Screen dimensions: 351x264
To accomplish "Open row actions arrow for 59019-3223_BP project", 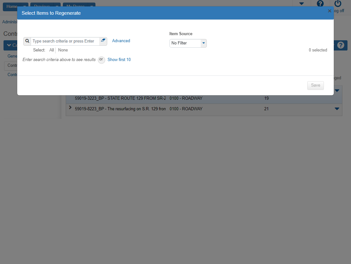I will coord(337,91).
